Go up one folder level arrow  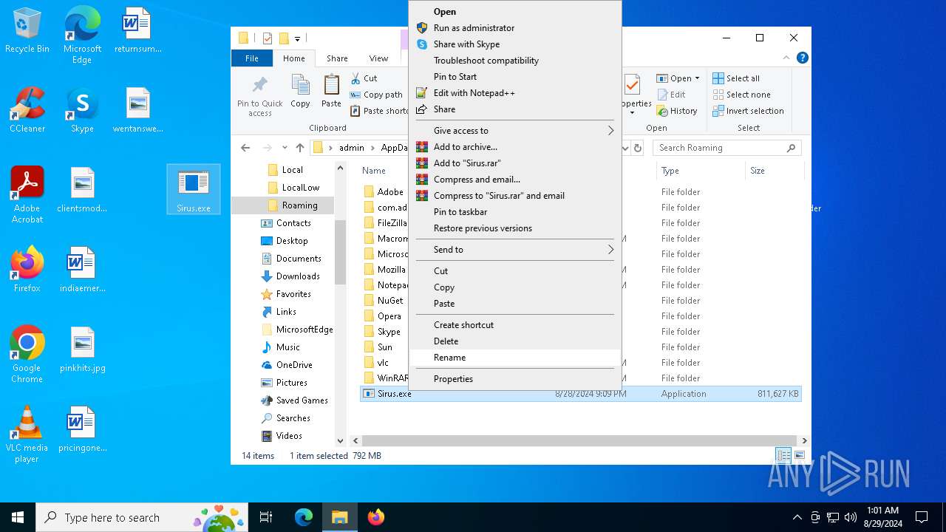(299, 148)
